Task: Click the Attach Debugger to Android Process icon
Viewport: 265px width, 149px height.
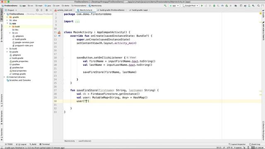Action: pyautogui.click(x=226, y=5)
